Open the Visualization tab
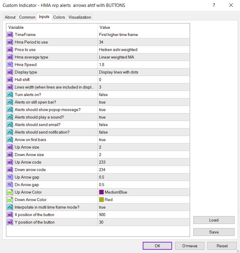 80,17
